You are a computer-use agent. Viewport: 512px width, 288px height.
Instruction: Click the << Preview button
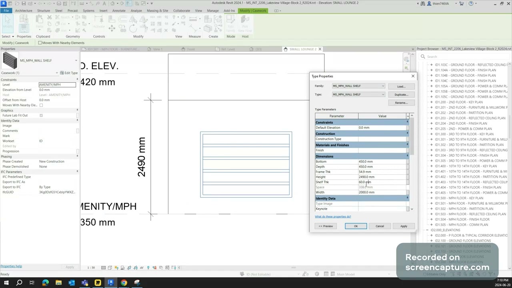coord(326,226)
